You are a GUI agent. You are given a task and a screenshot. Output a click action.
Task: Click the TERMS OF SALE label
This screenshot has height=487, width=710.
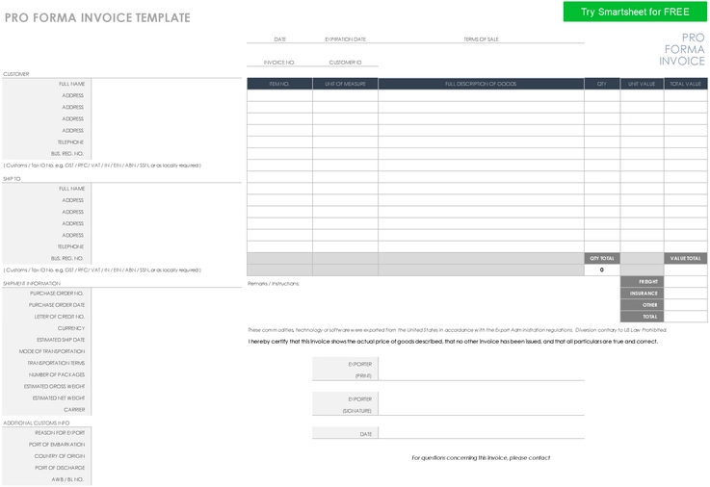tap(481, 39)
